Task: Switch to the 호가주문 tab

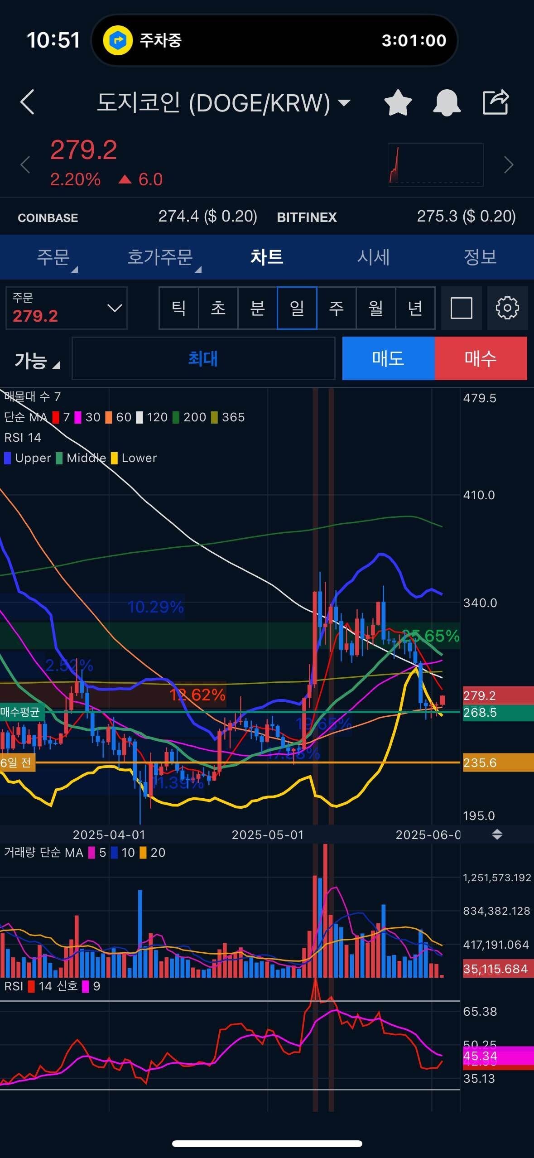Action: pyautogui.click(x=160, y=257)
